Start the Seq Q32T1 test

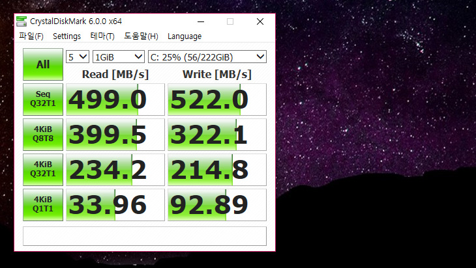tap(43, 100)
